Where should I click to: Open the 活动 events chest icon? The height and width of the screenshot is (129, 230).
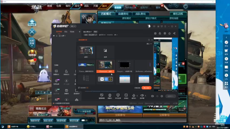coord(32,62)
